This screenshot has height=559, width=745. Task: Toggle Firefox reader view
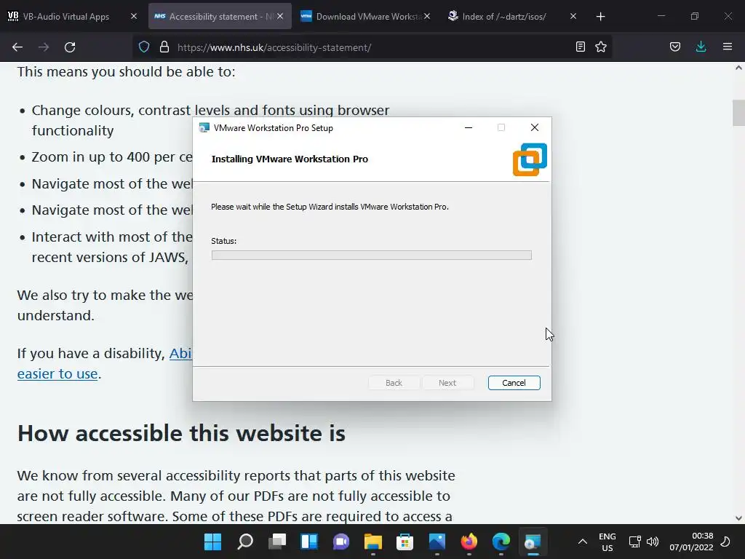(x=580, y=47)
